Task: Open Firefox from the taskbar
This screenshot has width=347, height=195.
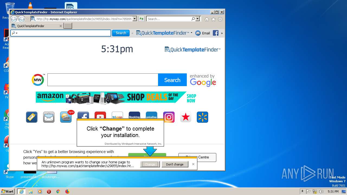Action: click(67, 191)
